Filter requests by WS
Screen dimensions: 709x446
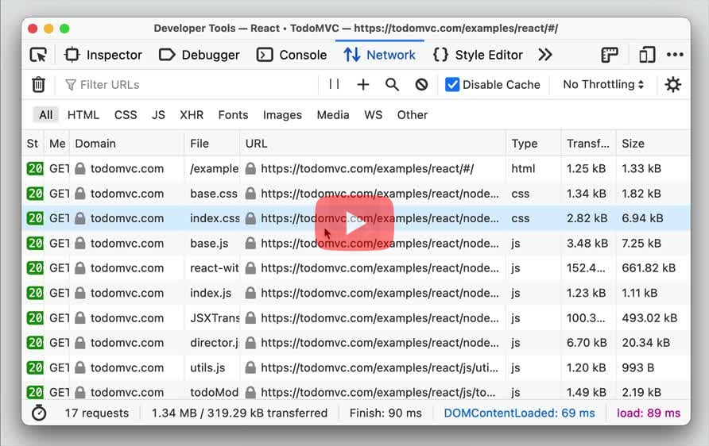(x=373, y=114)
